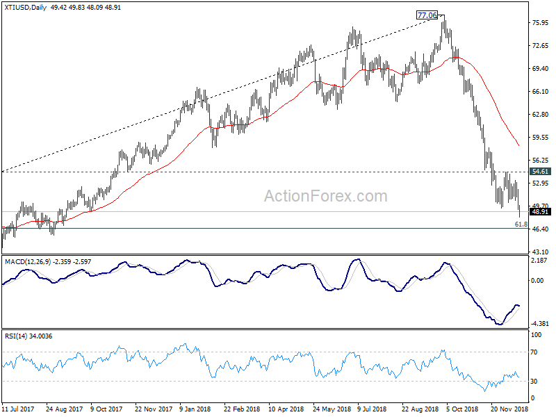Click the 52.95 price axis value

click(541, 183)
